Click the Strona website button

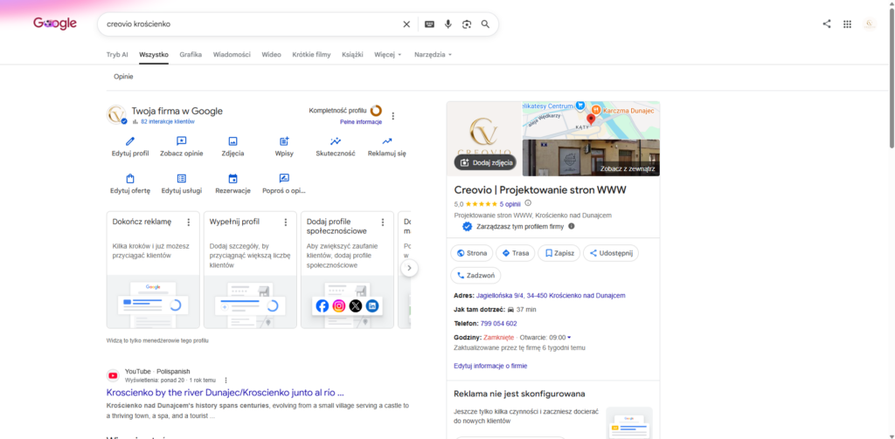click(x=471, y=253)
